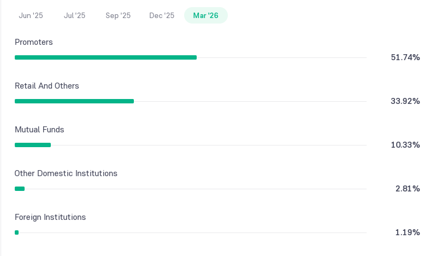Viewport: 436px width, 256px height.
Task: Click the 10.33% mutual funds value
Action: pos(405,145)
